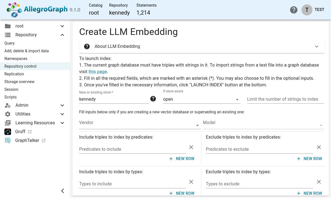The image size is (331, 198).
Task: Expand the Admin section chevron
Action: (x=62, y=105)
